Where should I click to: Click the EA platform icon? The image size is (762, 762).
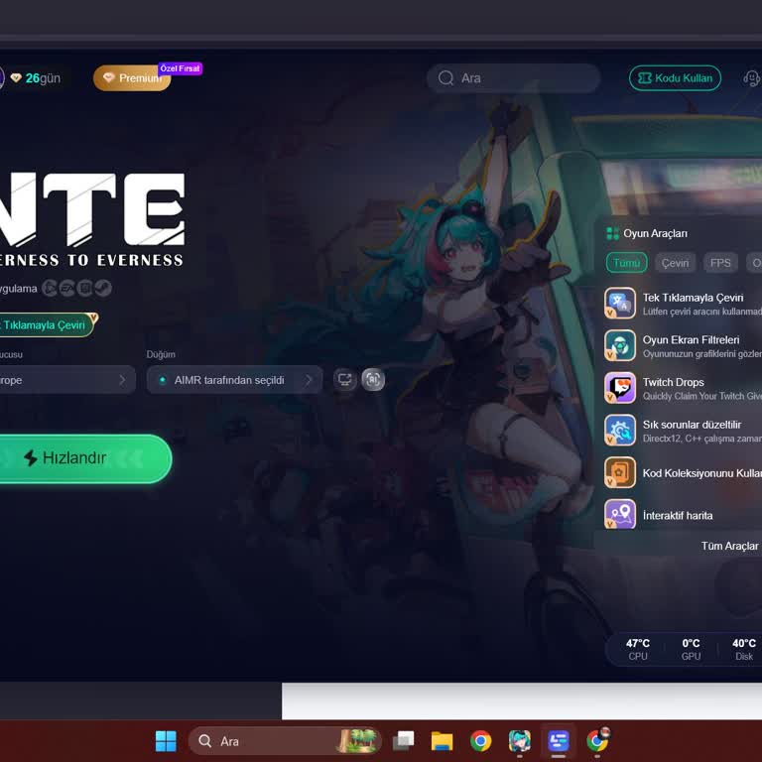point(67,288)
